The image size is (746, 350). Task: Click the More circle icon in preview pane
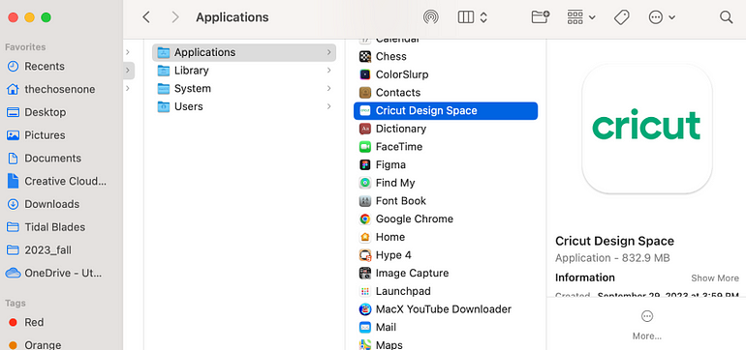point(647,316)
